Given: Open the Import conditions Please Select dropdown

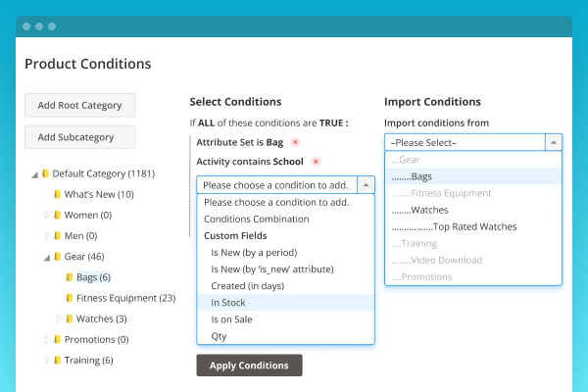Looking at the screenshot, I should (554, 143).
